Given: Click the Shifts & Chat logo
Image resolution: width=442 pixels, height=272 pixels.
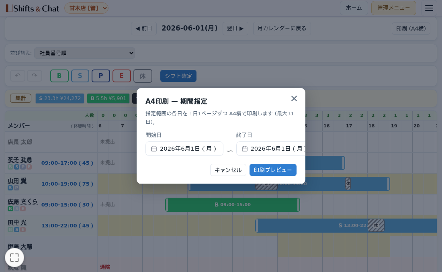Looking at the screenshot, I should (x=33, y=8).
